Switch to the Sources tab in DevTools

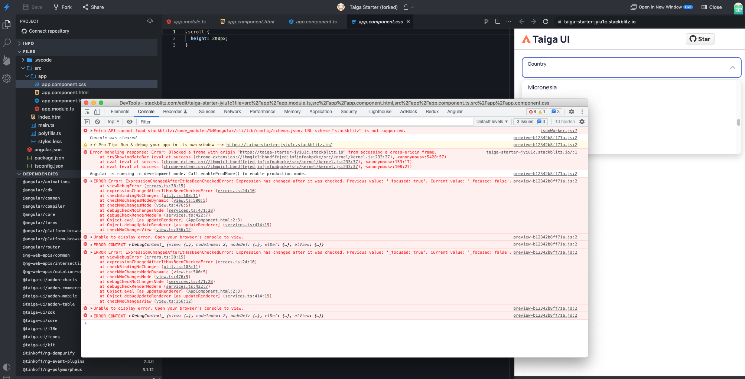tap(207, 112)
